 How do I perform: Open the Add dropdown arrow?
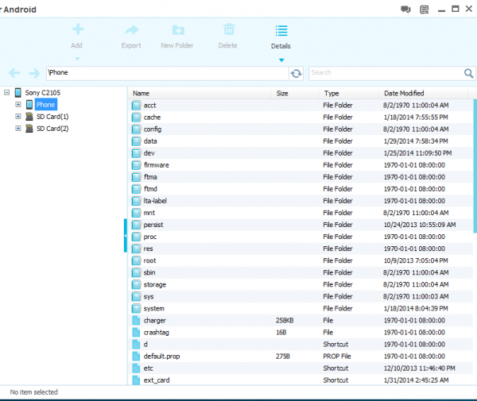point(77,59)
